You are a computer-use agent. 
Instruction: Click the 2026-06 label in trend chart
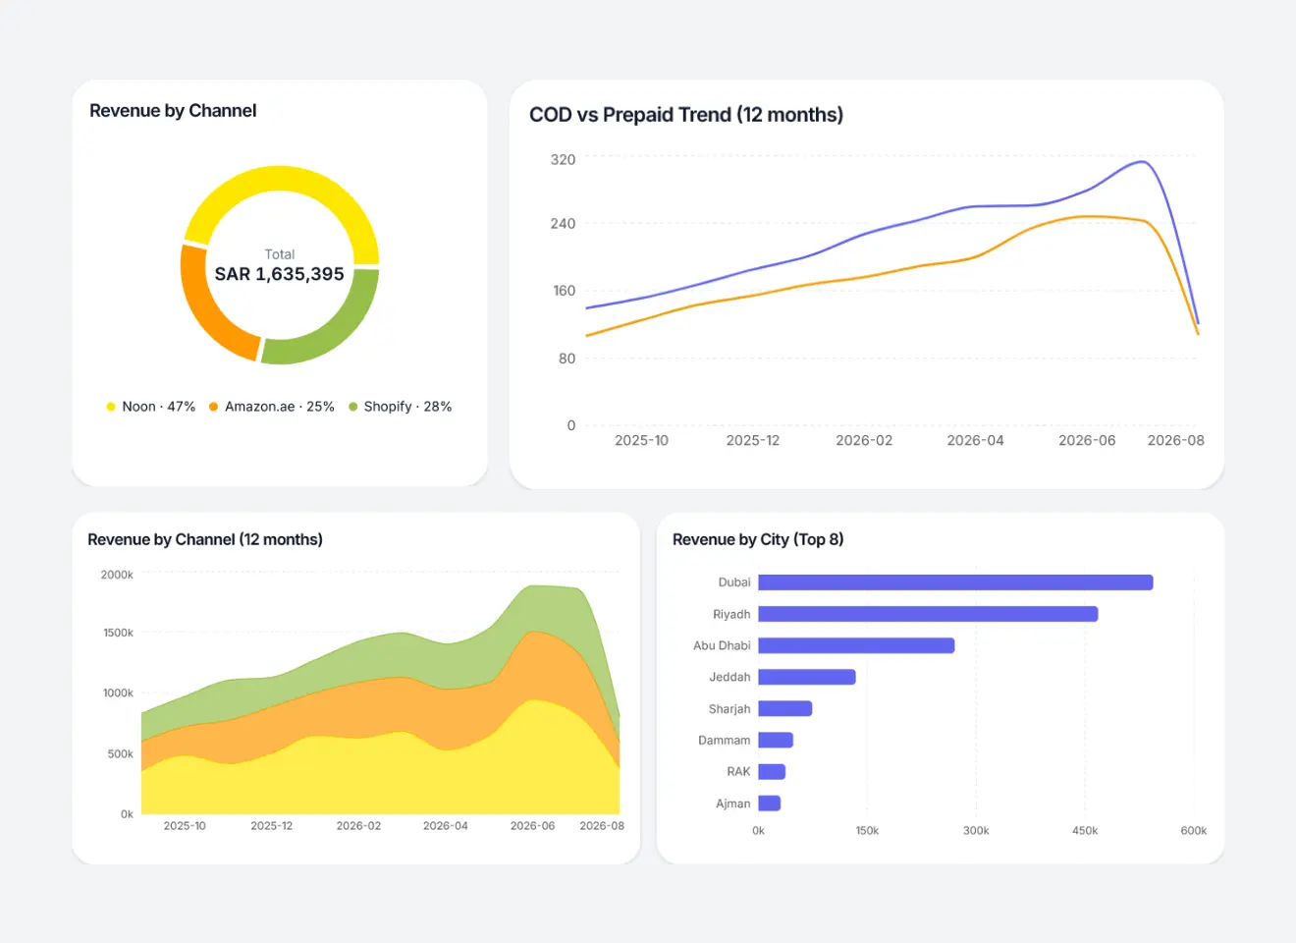pyautogui.click(x=1087, y=440)
